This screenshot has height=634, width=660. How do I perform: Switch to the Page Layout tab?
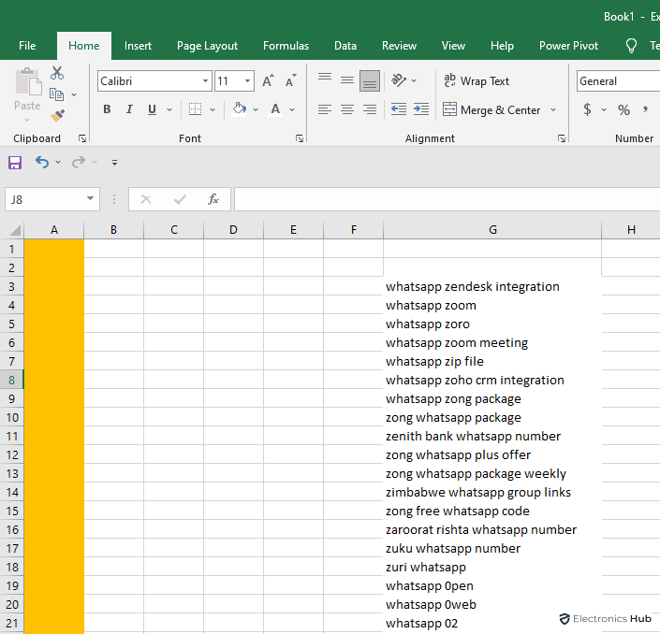[x=207, y=46]
